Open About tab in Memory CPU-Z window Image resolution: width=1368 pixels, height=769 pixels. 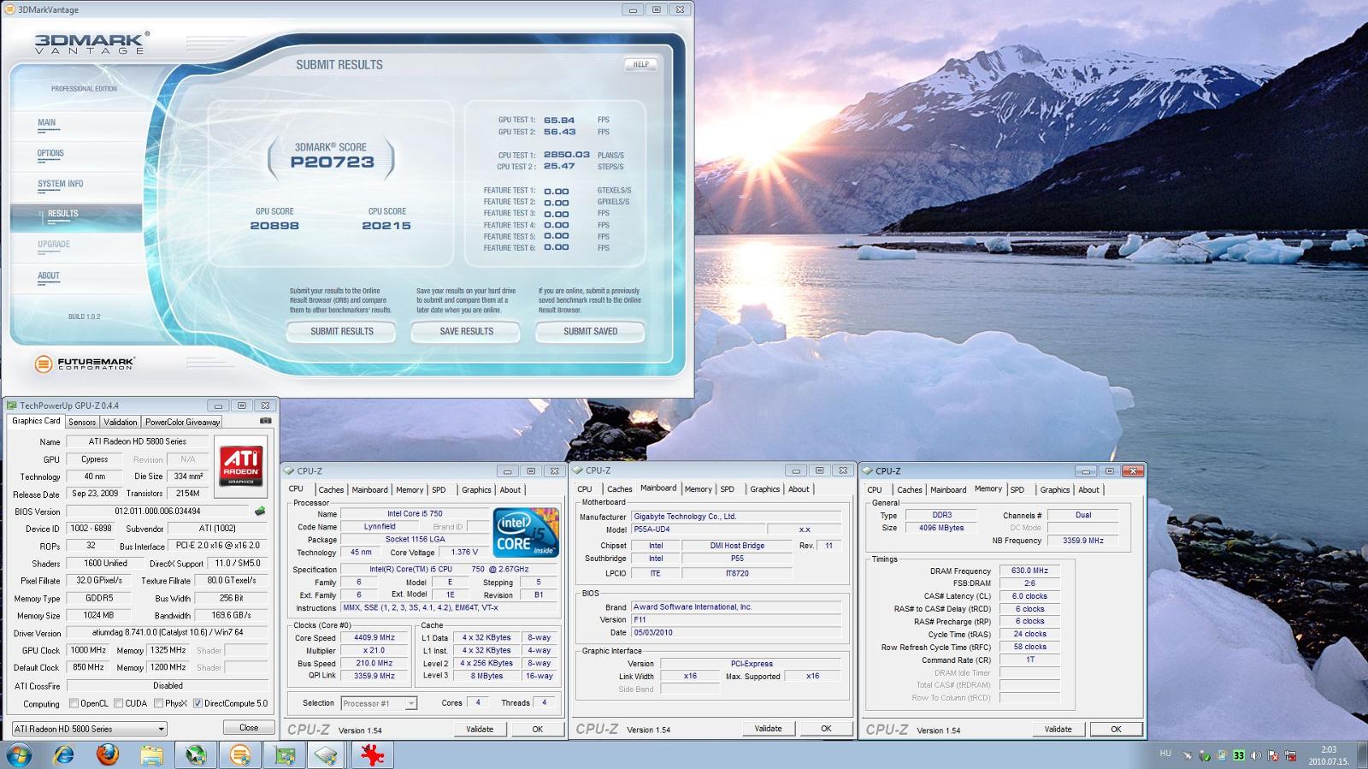click(1088, 490)
